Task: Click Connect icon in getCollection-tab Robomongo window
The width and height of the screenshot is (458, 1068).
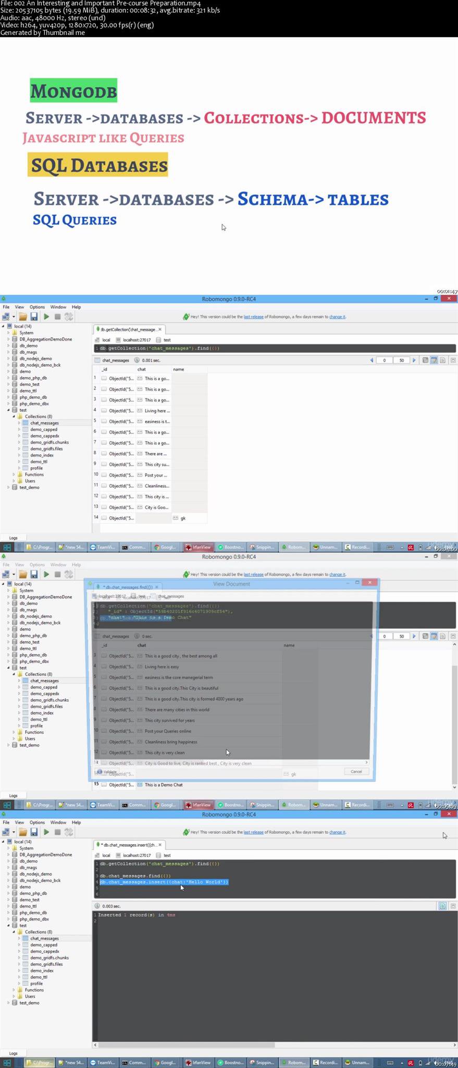Action: (x=6, y=317)
